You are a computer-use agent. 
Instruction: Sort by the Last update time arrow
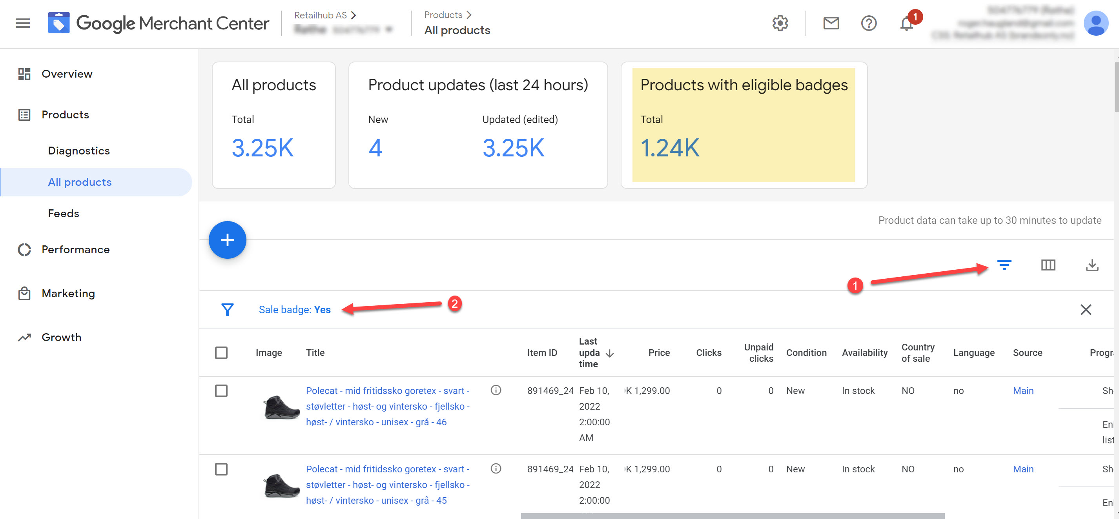tap(609, 353)
